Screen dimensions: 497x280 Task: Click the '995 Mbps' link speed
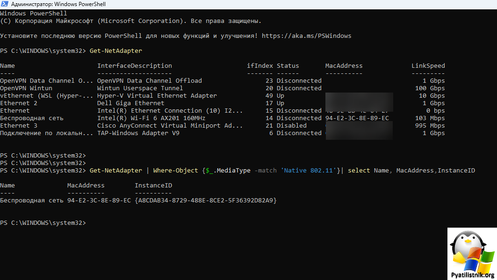[x=430, y=126]
